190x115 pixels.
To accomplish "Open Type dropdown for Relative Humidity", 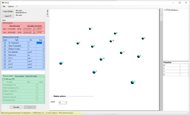I will click(43, 49).
